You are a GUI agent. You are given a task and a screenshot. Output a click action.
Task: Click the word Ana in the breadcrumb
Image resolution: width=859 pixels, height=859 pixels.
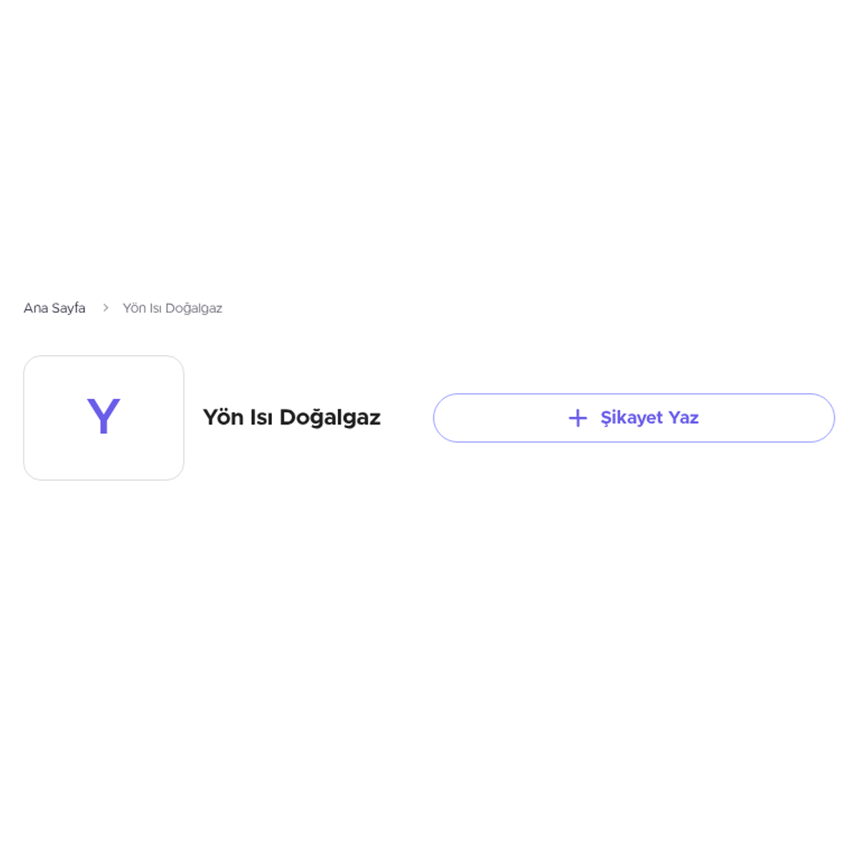coord(36,308)
